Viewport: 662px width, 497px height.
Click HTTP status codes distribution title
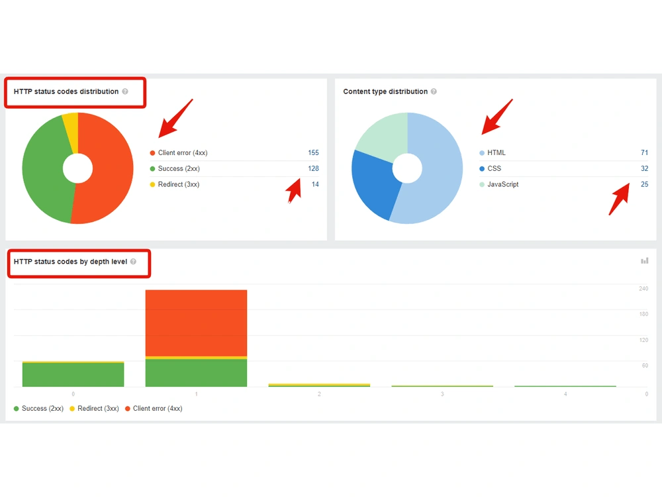coord(66,91)
